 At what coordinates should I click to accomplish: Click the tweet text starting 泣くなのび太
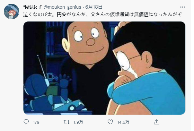coord(102,14)
